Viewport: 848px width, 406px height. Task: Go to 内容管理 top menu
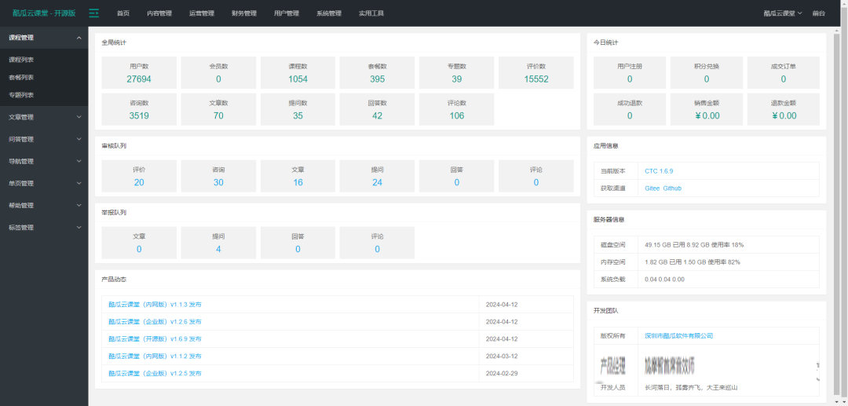[x=159, y=13]
